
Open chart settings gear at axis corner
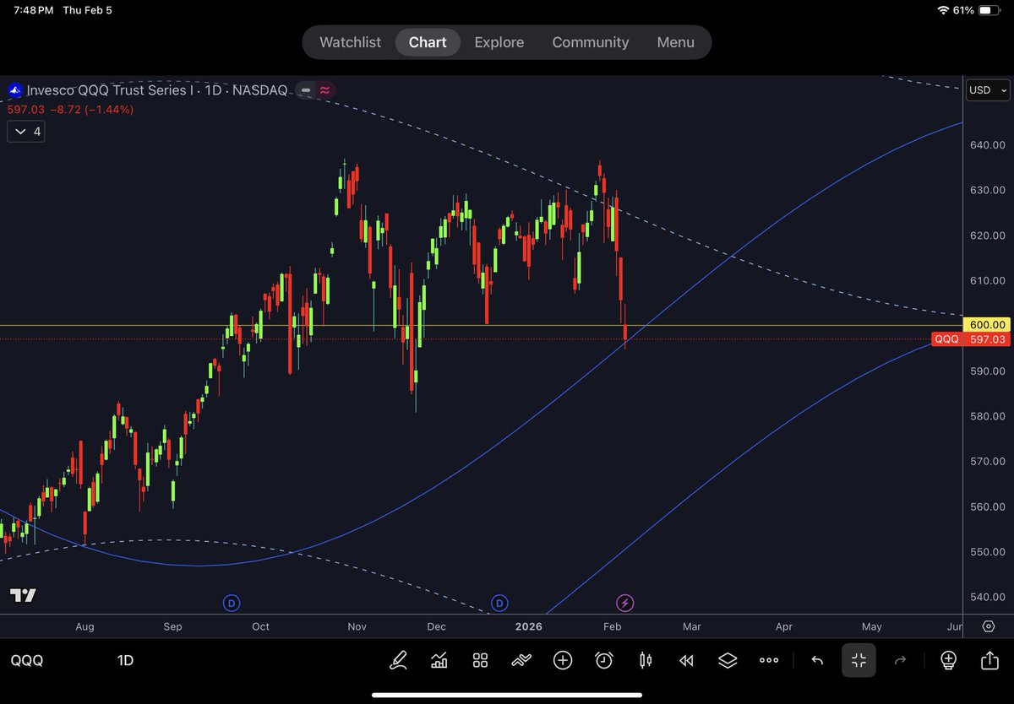pyautogui.click(x=989, y=626)
